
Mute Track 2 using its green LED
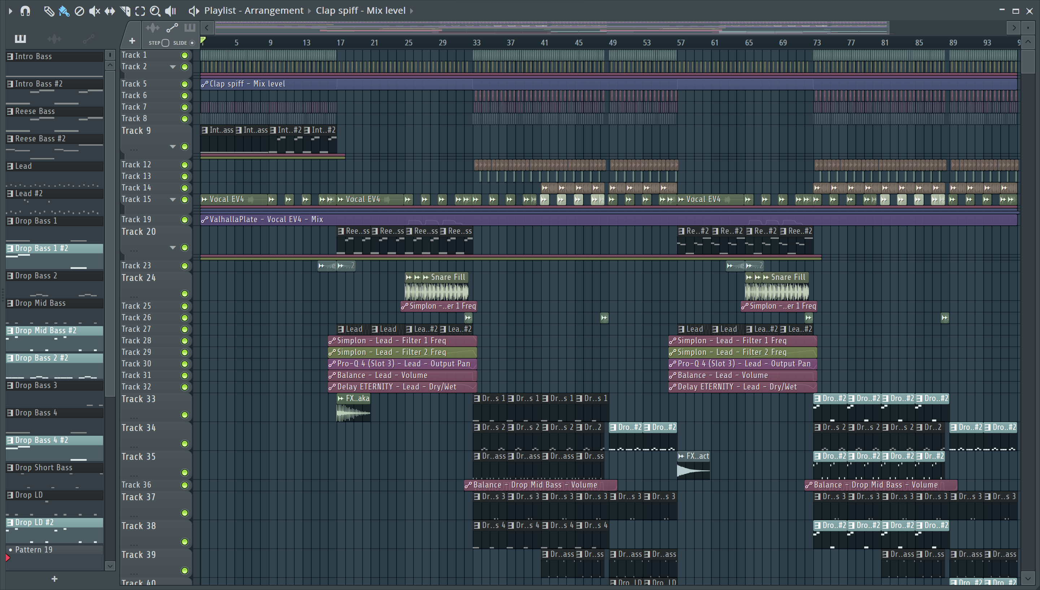tap(185, 67)
